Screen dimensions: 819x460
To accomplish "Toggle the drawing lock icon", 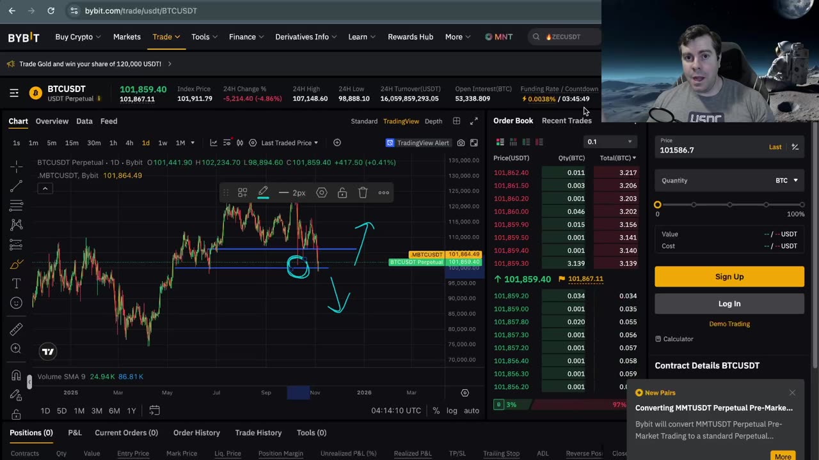I will (342, 192).
